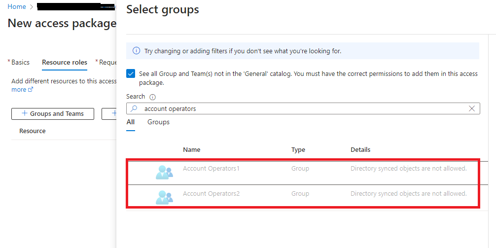The image size is (496, 248).
Task: Click the search magnifier icon
Action: click(x=134, y=108)
